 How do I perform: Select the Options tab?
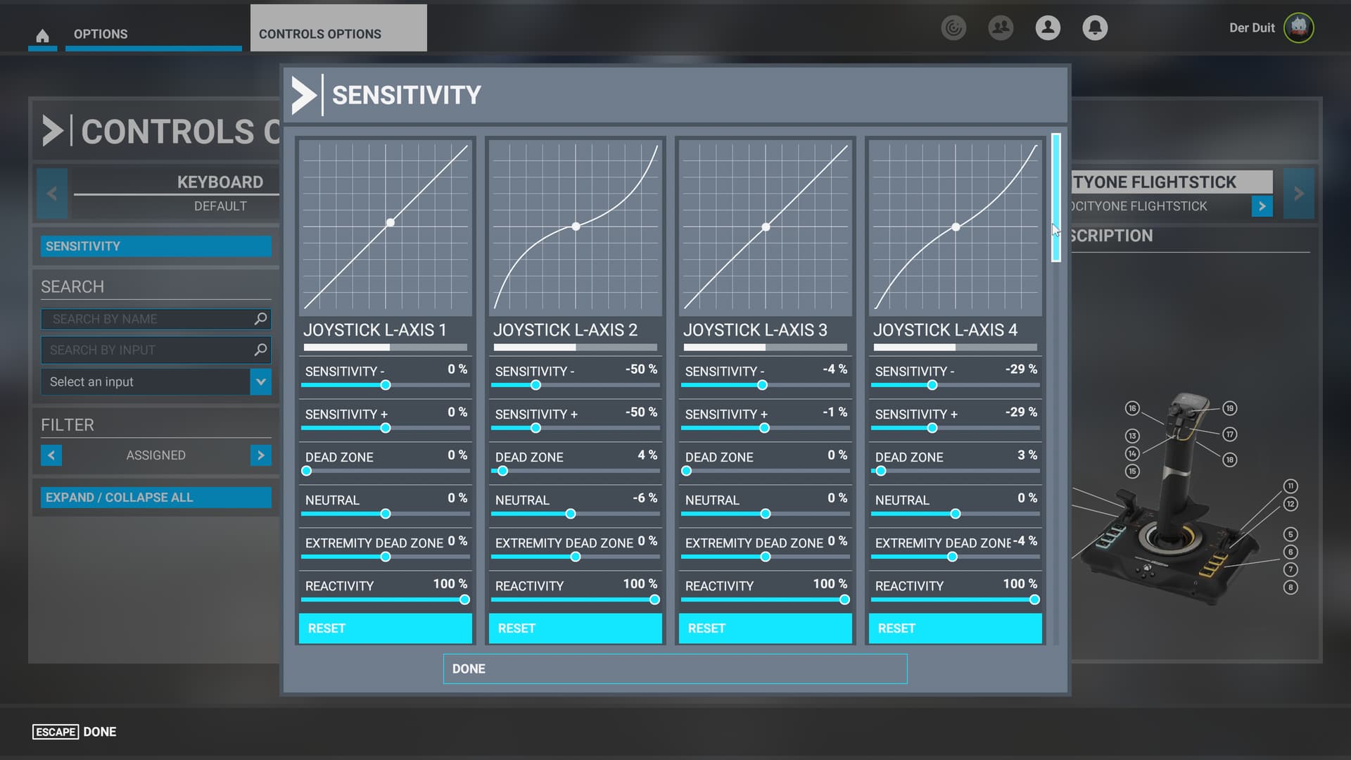point(101,34)
